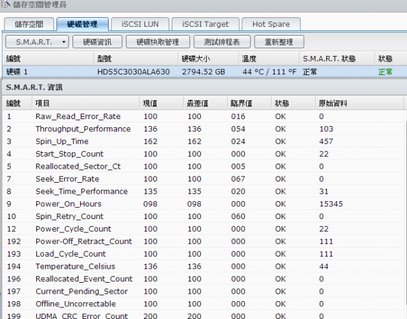
Task: Select the Raw_Read_Error_Rate row
Action: click(203, 117)
